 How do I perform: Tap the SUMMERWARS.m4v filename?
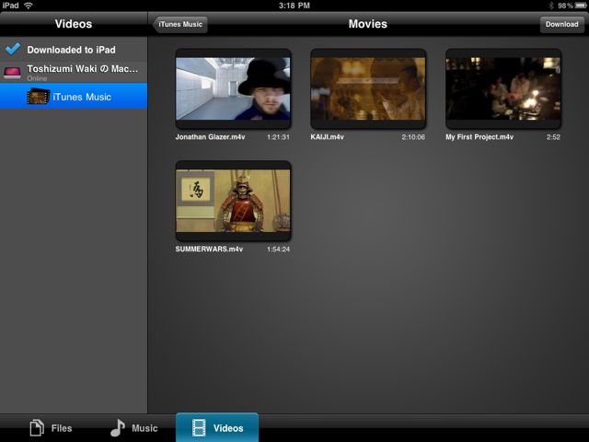209,250
